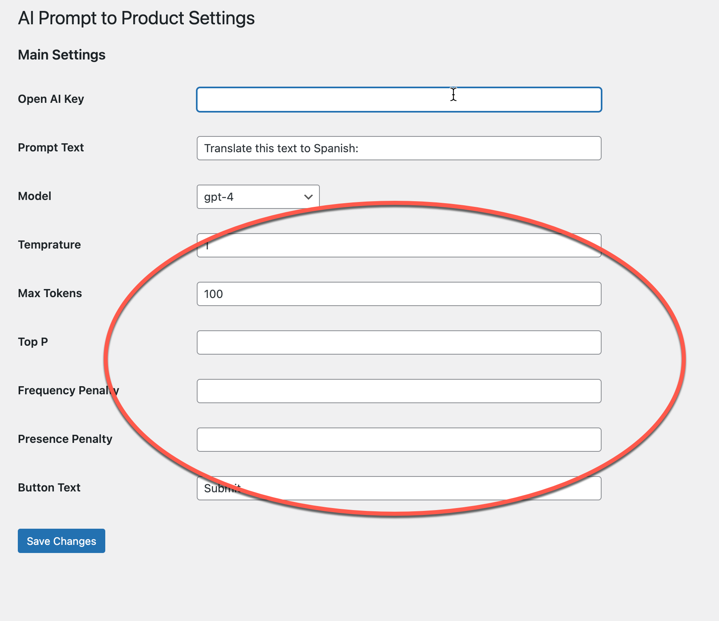Screen dimensions: 719x621
Task: Open the Model dropdown showing gpt-4
Action: point(258,197)
